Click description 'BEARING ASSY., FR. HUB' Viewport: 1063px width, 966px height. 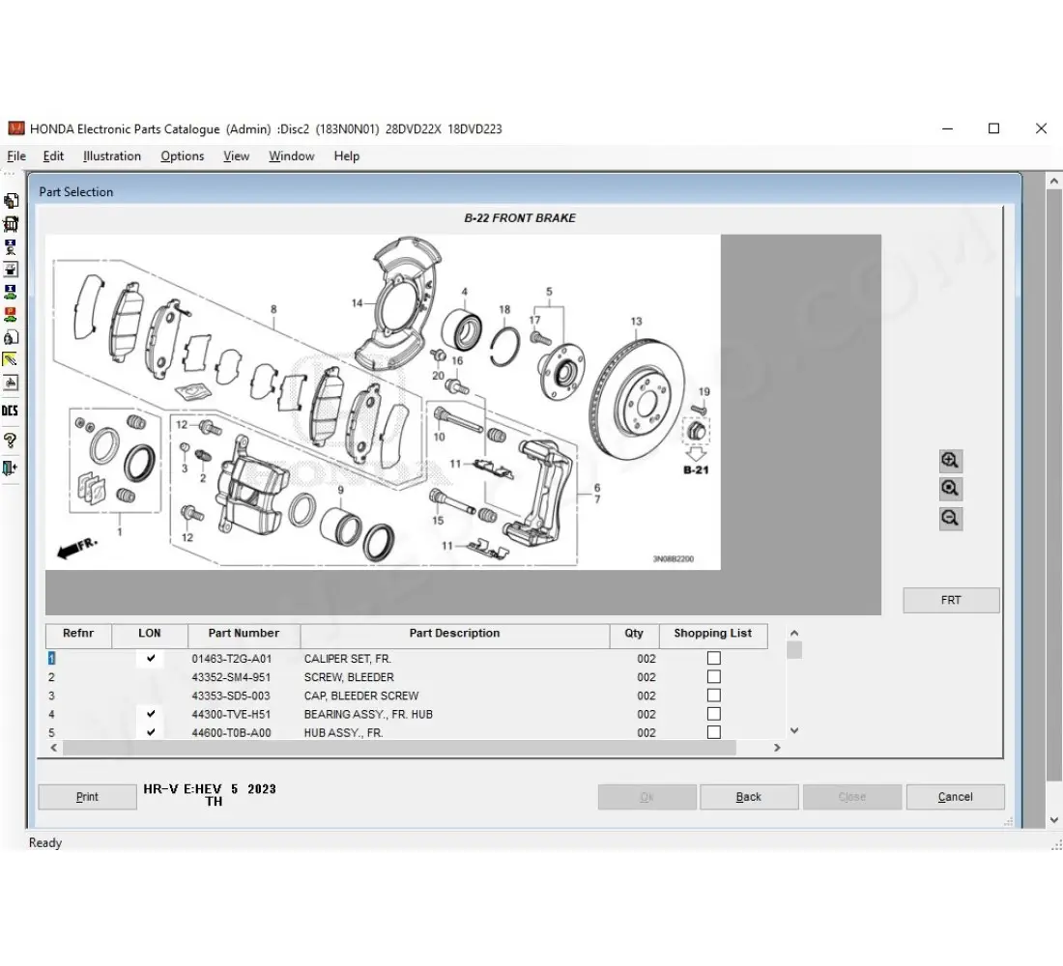point(368,715)
